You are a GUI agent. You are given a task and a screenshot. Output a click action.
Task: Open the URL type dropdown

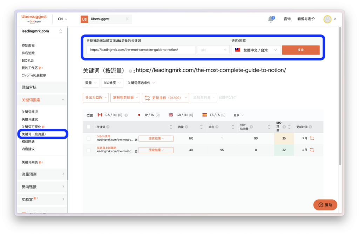[x=213, y=50]
